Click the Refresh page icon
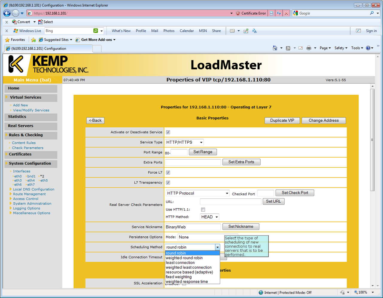383x298 pixels. [x=279, y=13]
